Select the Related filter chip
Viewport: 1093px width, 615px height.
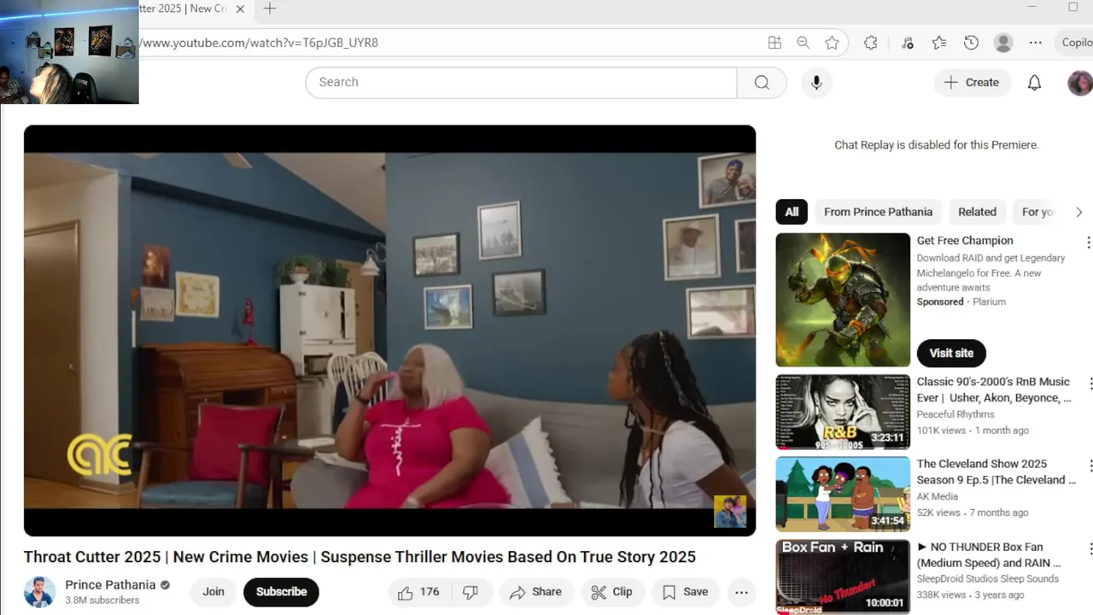pyautogui.click(x=977, y=212)
